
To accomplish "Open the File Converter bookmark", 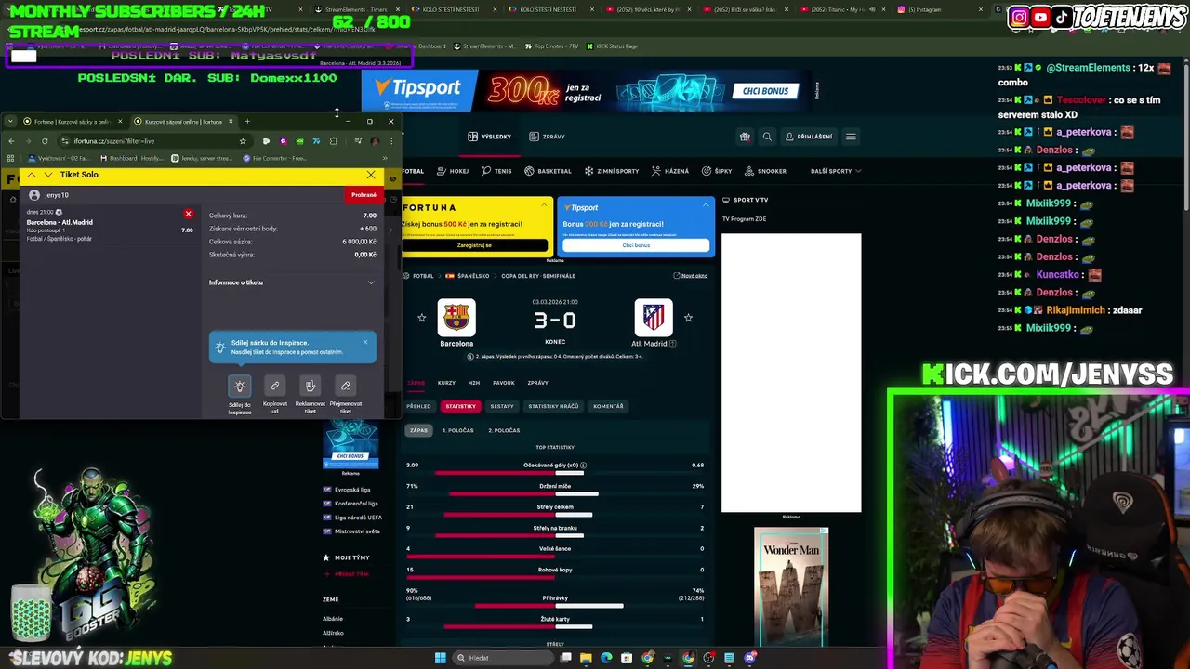I will pyautogui.click(x=274, y=158).
